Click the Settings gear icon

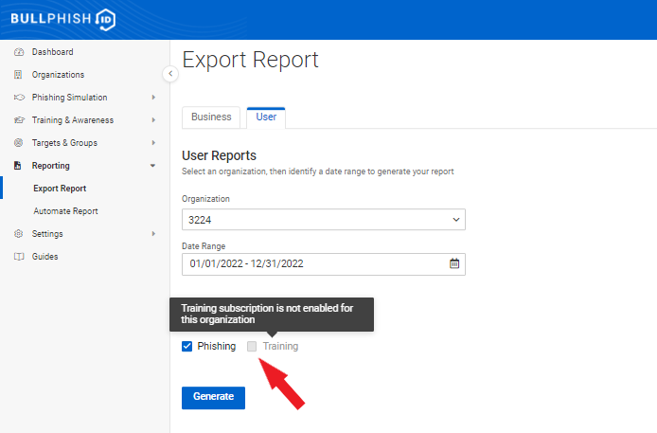pos(18,233)
